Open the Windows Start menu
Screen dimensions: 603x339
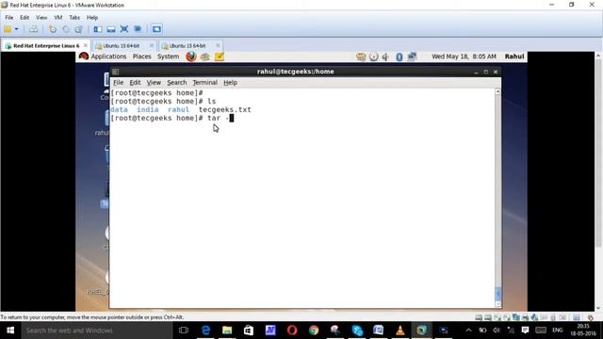click(x=10, y=331)
